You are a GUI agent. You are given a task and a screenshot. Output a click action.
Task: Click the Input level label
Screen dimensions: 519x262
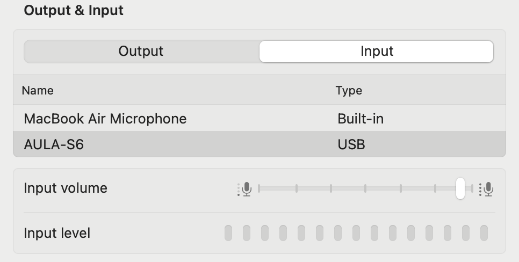(57, 234)
